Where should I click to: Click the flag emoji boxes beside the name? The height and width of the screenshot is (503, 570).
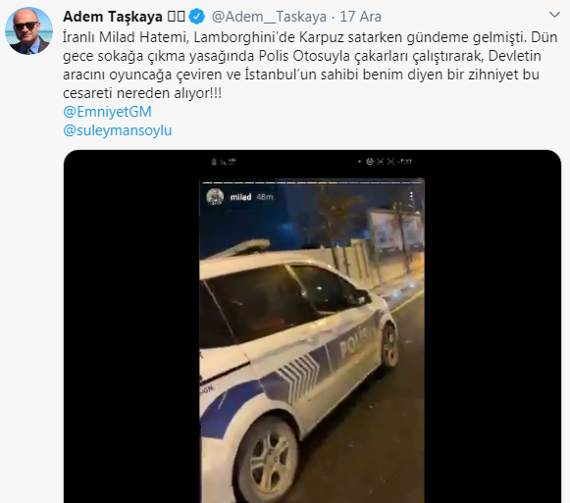(177, 17)
